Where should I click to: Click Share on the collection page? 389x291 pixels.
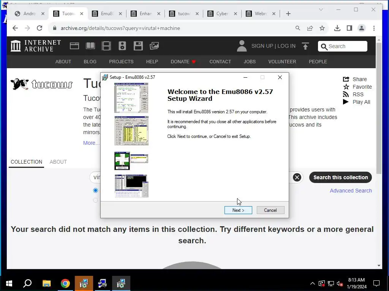click(355, 79)
